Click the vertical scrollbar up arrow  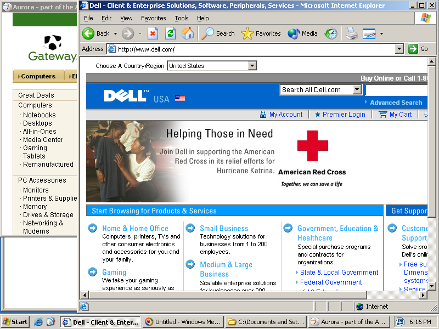click(x=431, y=61)
